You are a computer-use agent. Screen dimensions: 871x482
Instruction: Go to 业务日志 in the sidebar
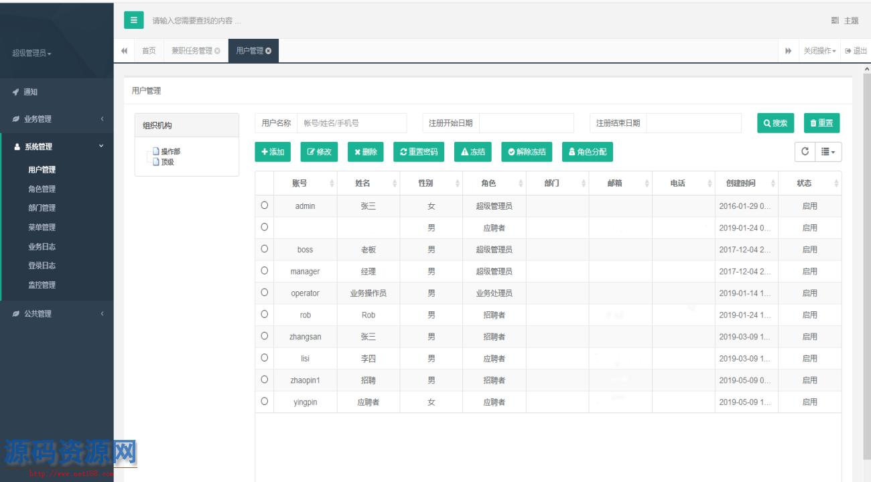[x=42, y=247]
